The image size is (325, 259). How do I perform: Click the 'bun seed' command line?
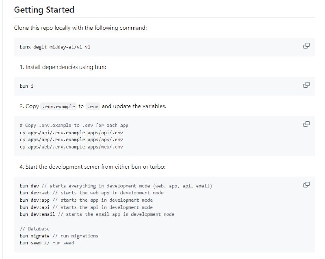pyautogui.click(x=47, y=243)
